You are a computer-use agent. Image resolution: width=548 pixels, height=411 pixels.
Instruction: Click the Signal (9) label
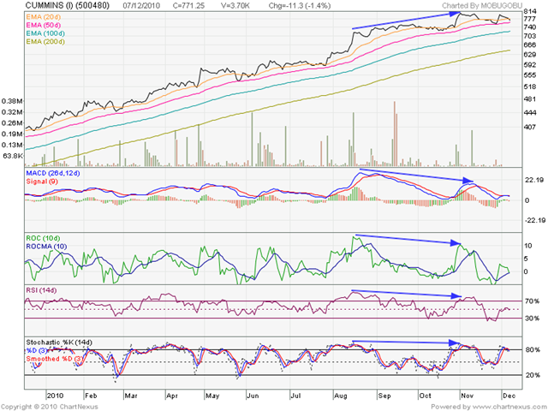42,182
